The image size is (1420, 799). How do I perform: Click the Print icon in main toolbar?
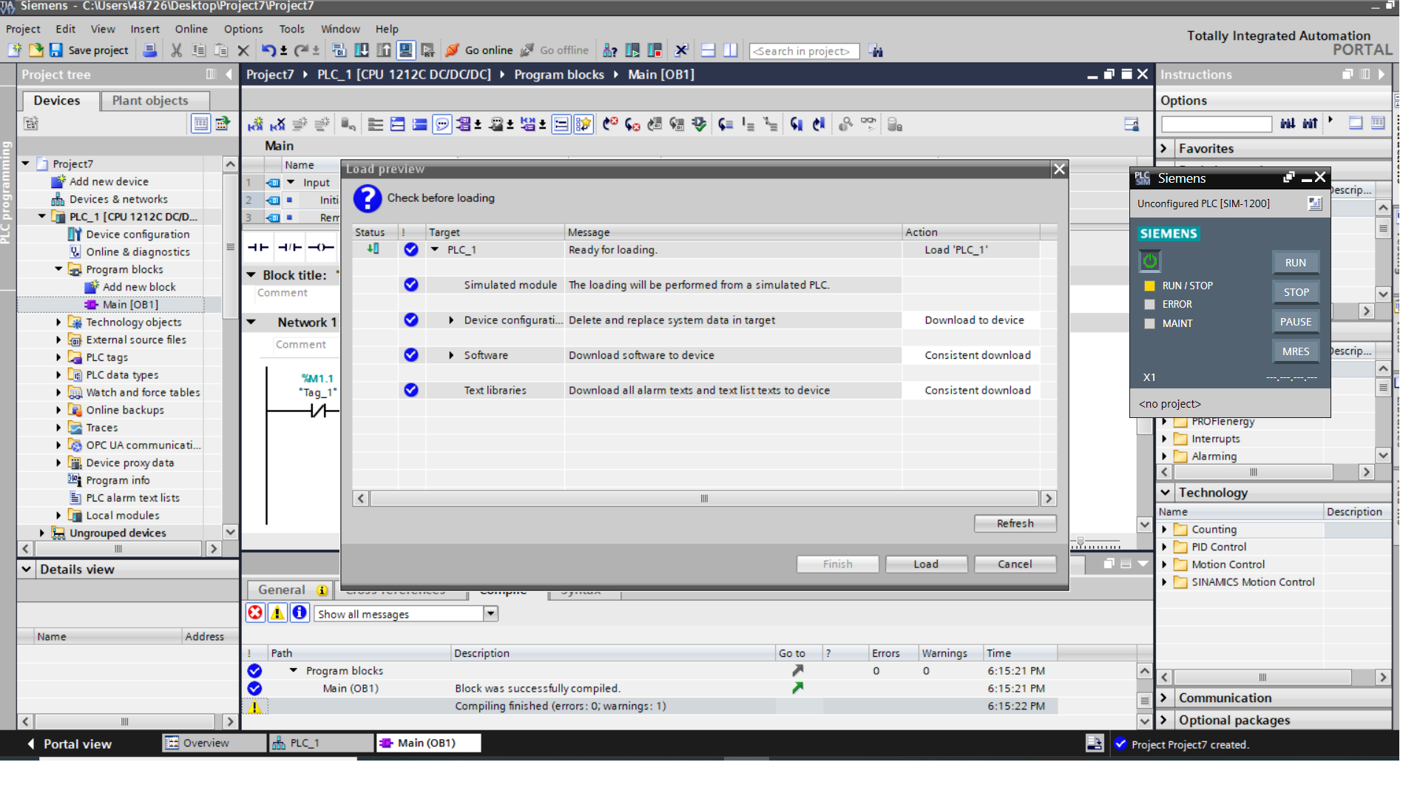click(x=149, y=50)
